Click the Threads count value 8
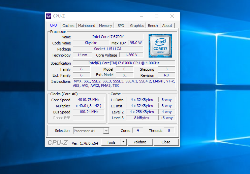This screenshot has width=250, height=174. click(169, 130)
